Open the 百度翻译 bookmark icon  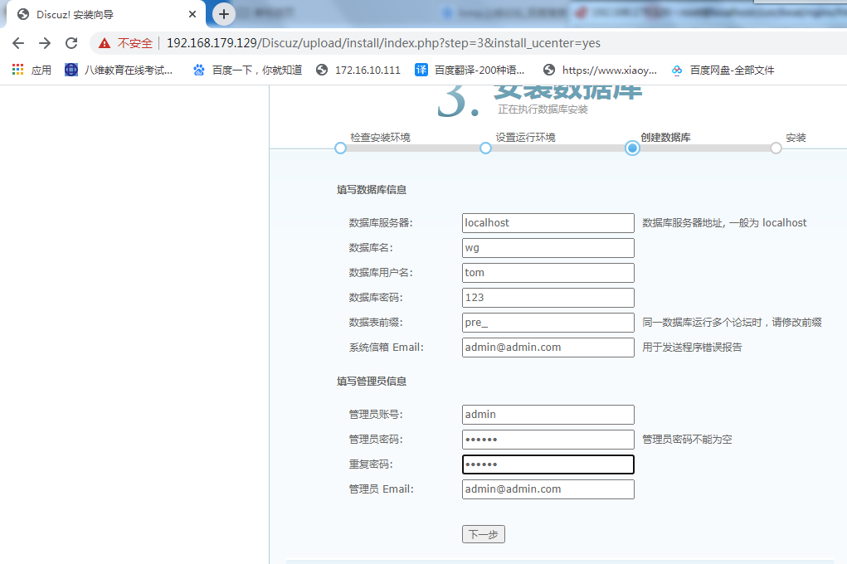click(x=421, y=70)
